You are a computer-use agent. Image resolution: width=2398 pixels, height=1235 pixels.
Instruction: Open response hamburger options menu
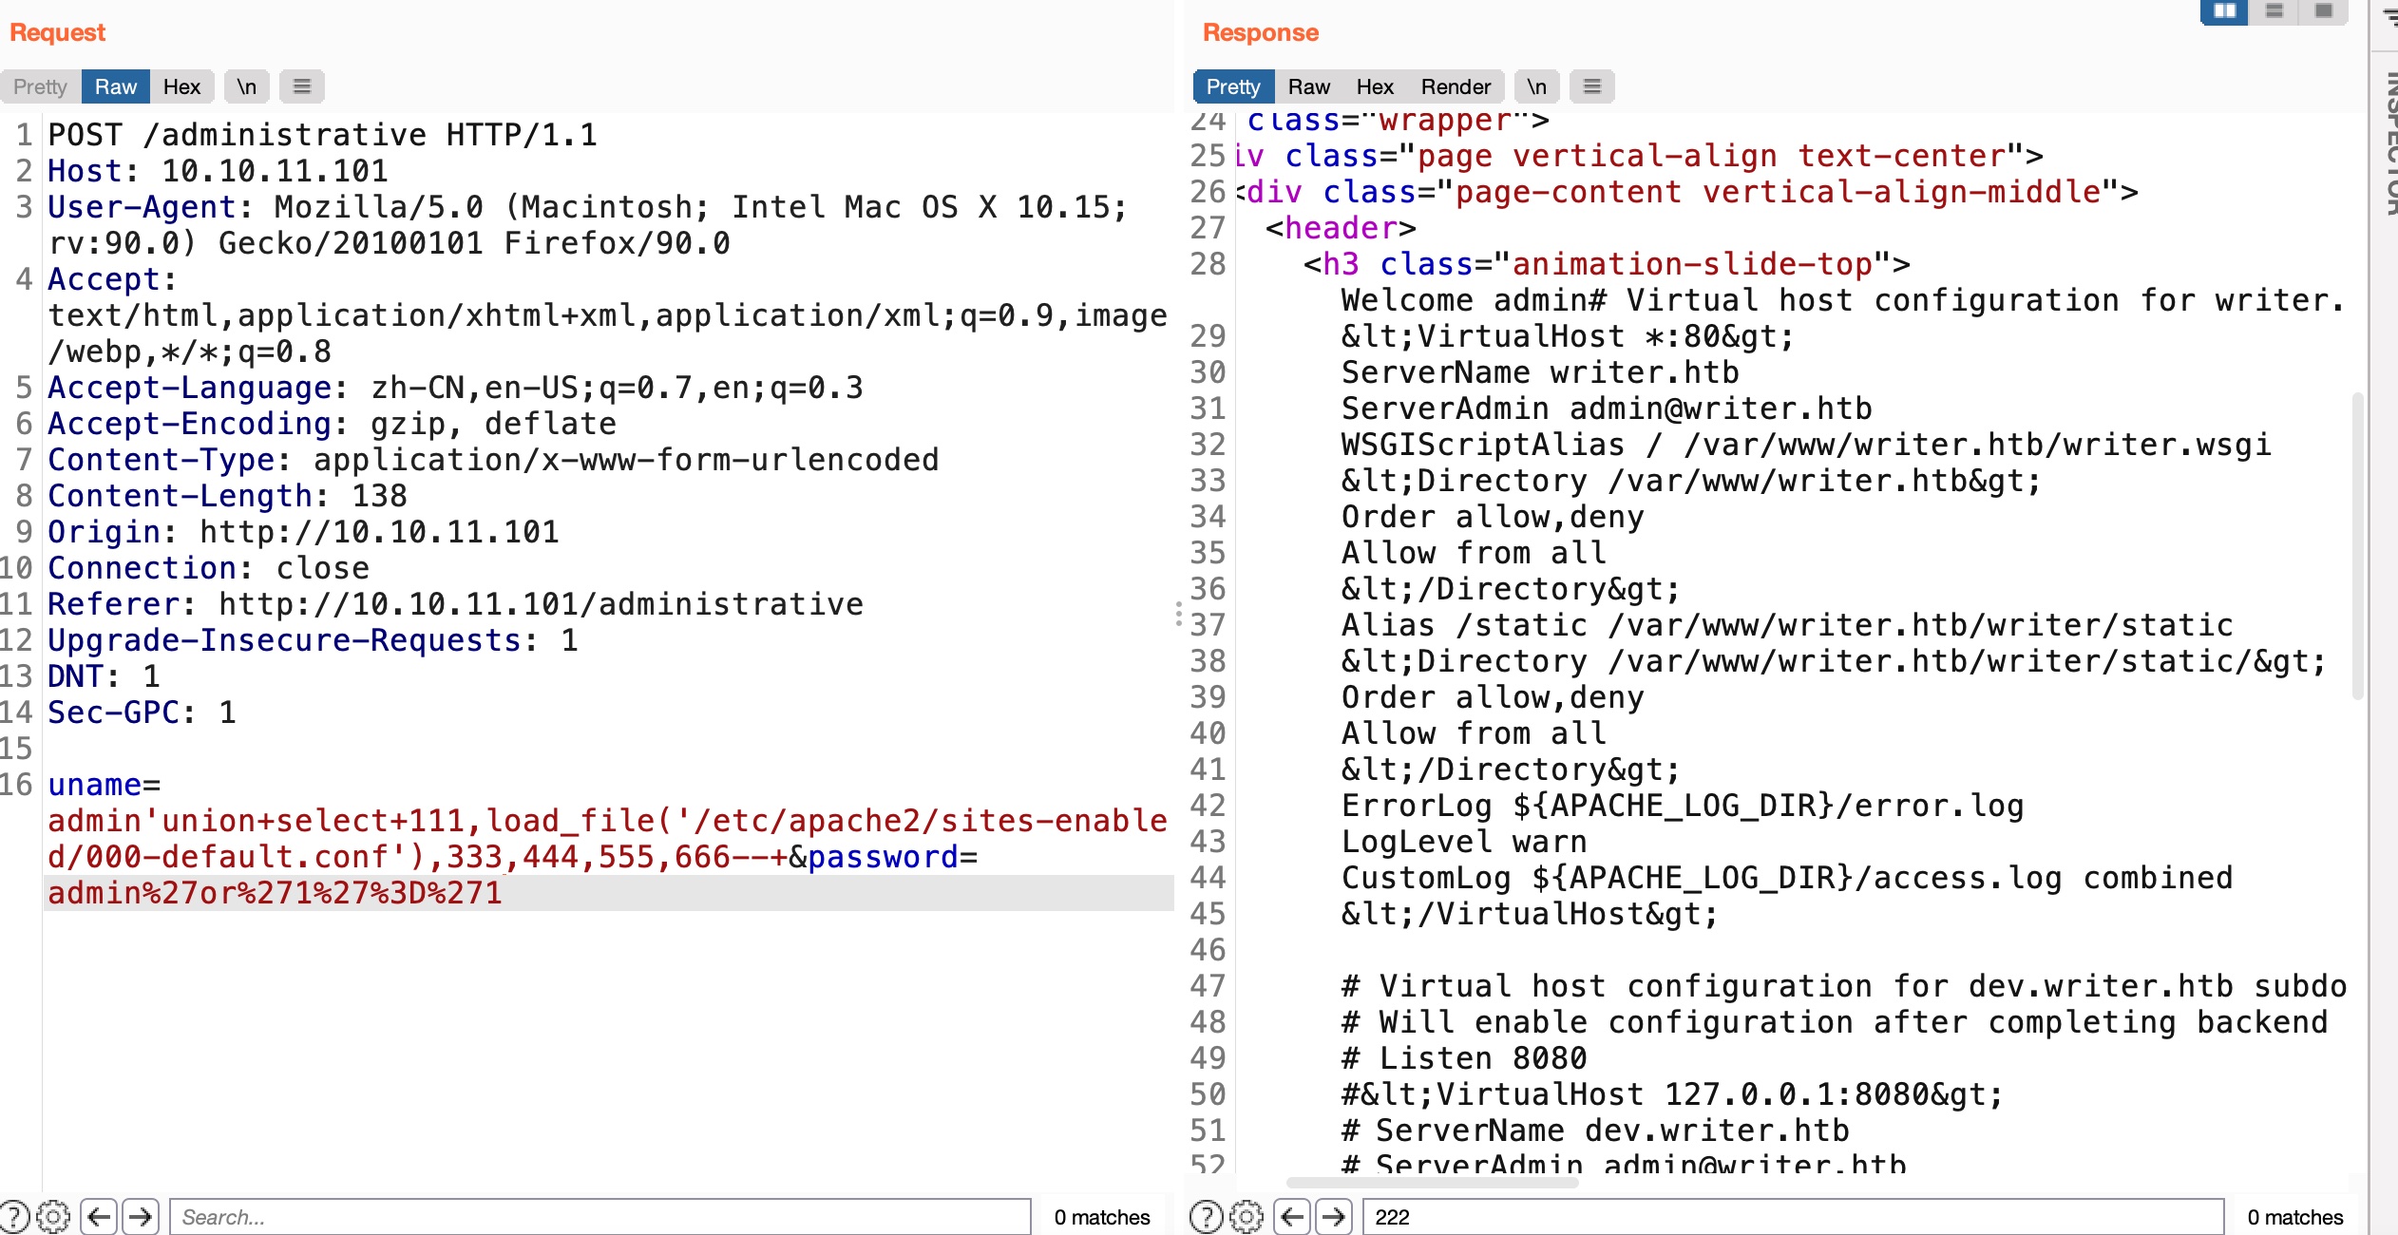tap(1592, 86)
